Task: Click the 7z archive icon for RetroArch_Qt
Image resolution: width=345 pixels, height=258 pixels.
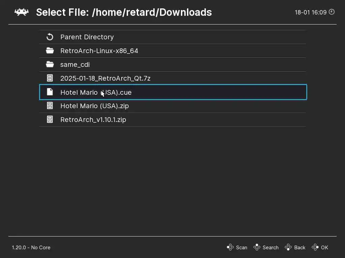Action: pyautogui.click(x=50, y=78)
